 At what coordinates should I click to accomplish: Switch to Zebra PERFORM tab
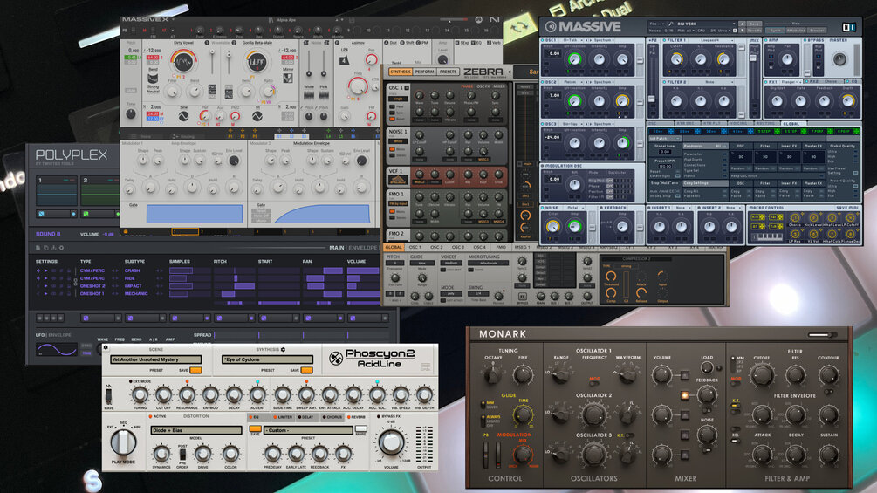(424, 72)
